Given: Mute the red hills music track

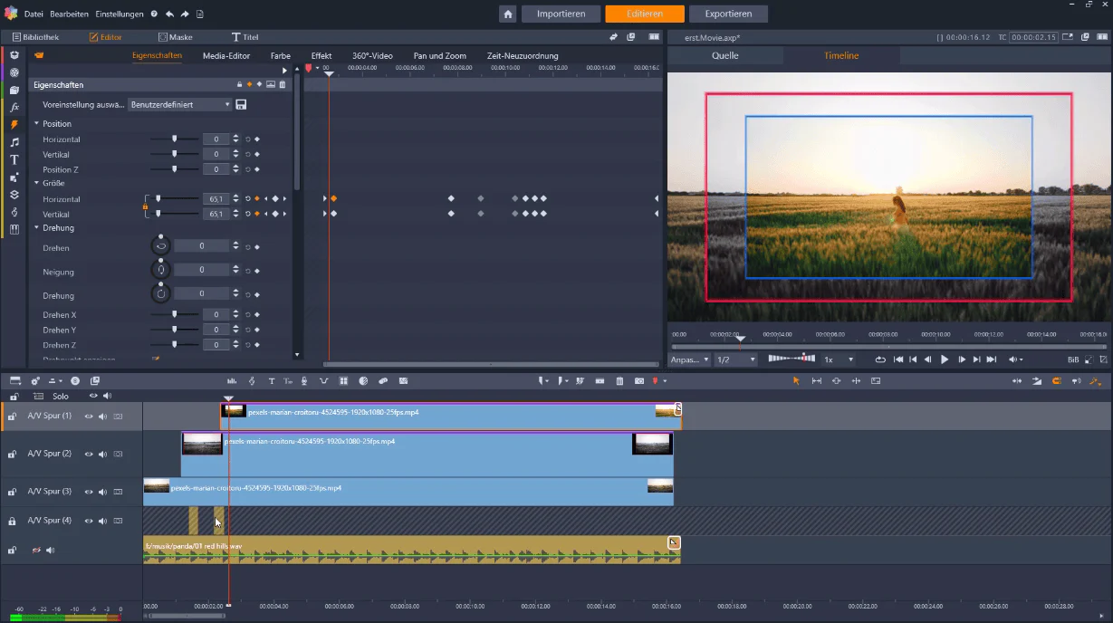Looking at the screenshot, I should click(x=51, y=550).
